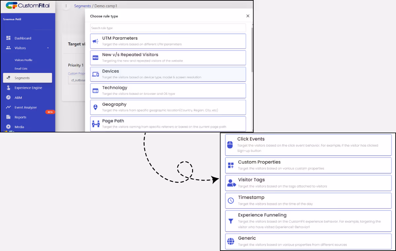Click the ABM sidebar icon
The height and width of the screenshot is (251, 396).
[8, 97]
